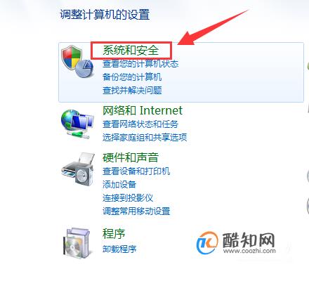Open 选择家庭组和共享选项 link

coord(145,138)
